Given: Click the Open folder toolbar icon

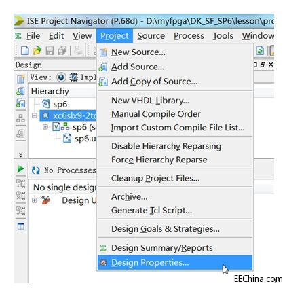Looking at the screenshot, I should tap(37, 51).
